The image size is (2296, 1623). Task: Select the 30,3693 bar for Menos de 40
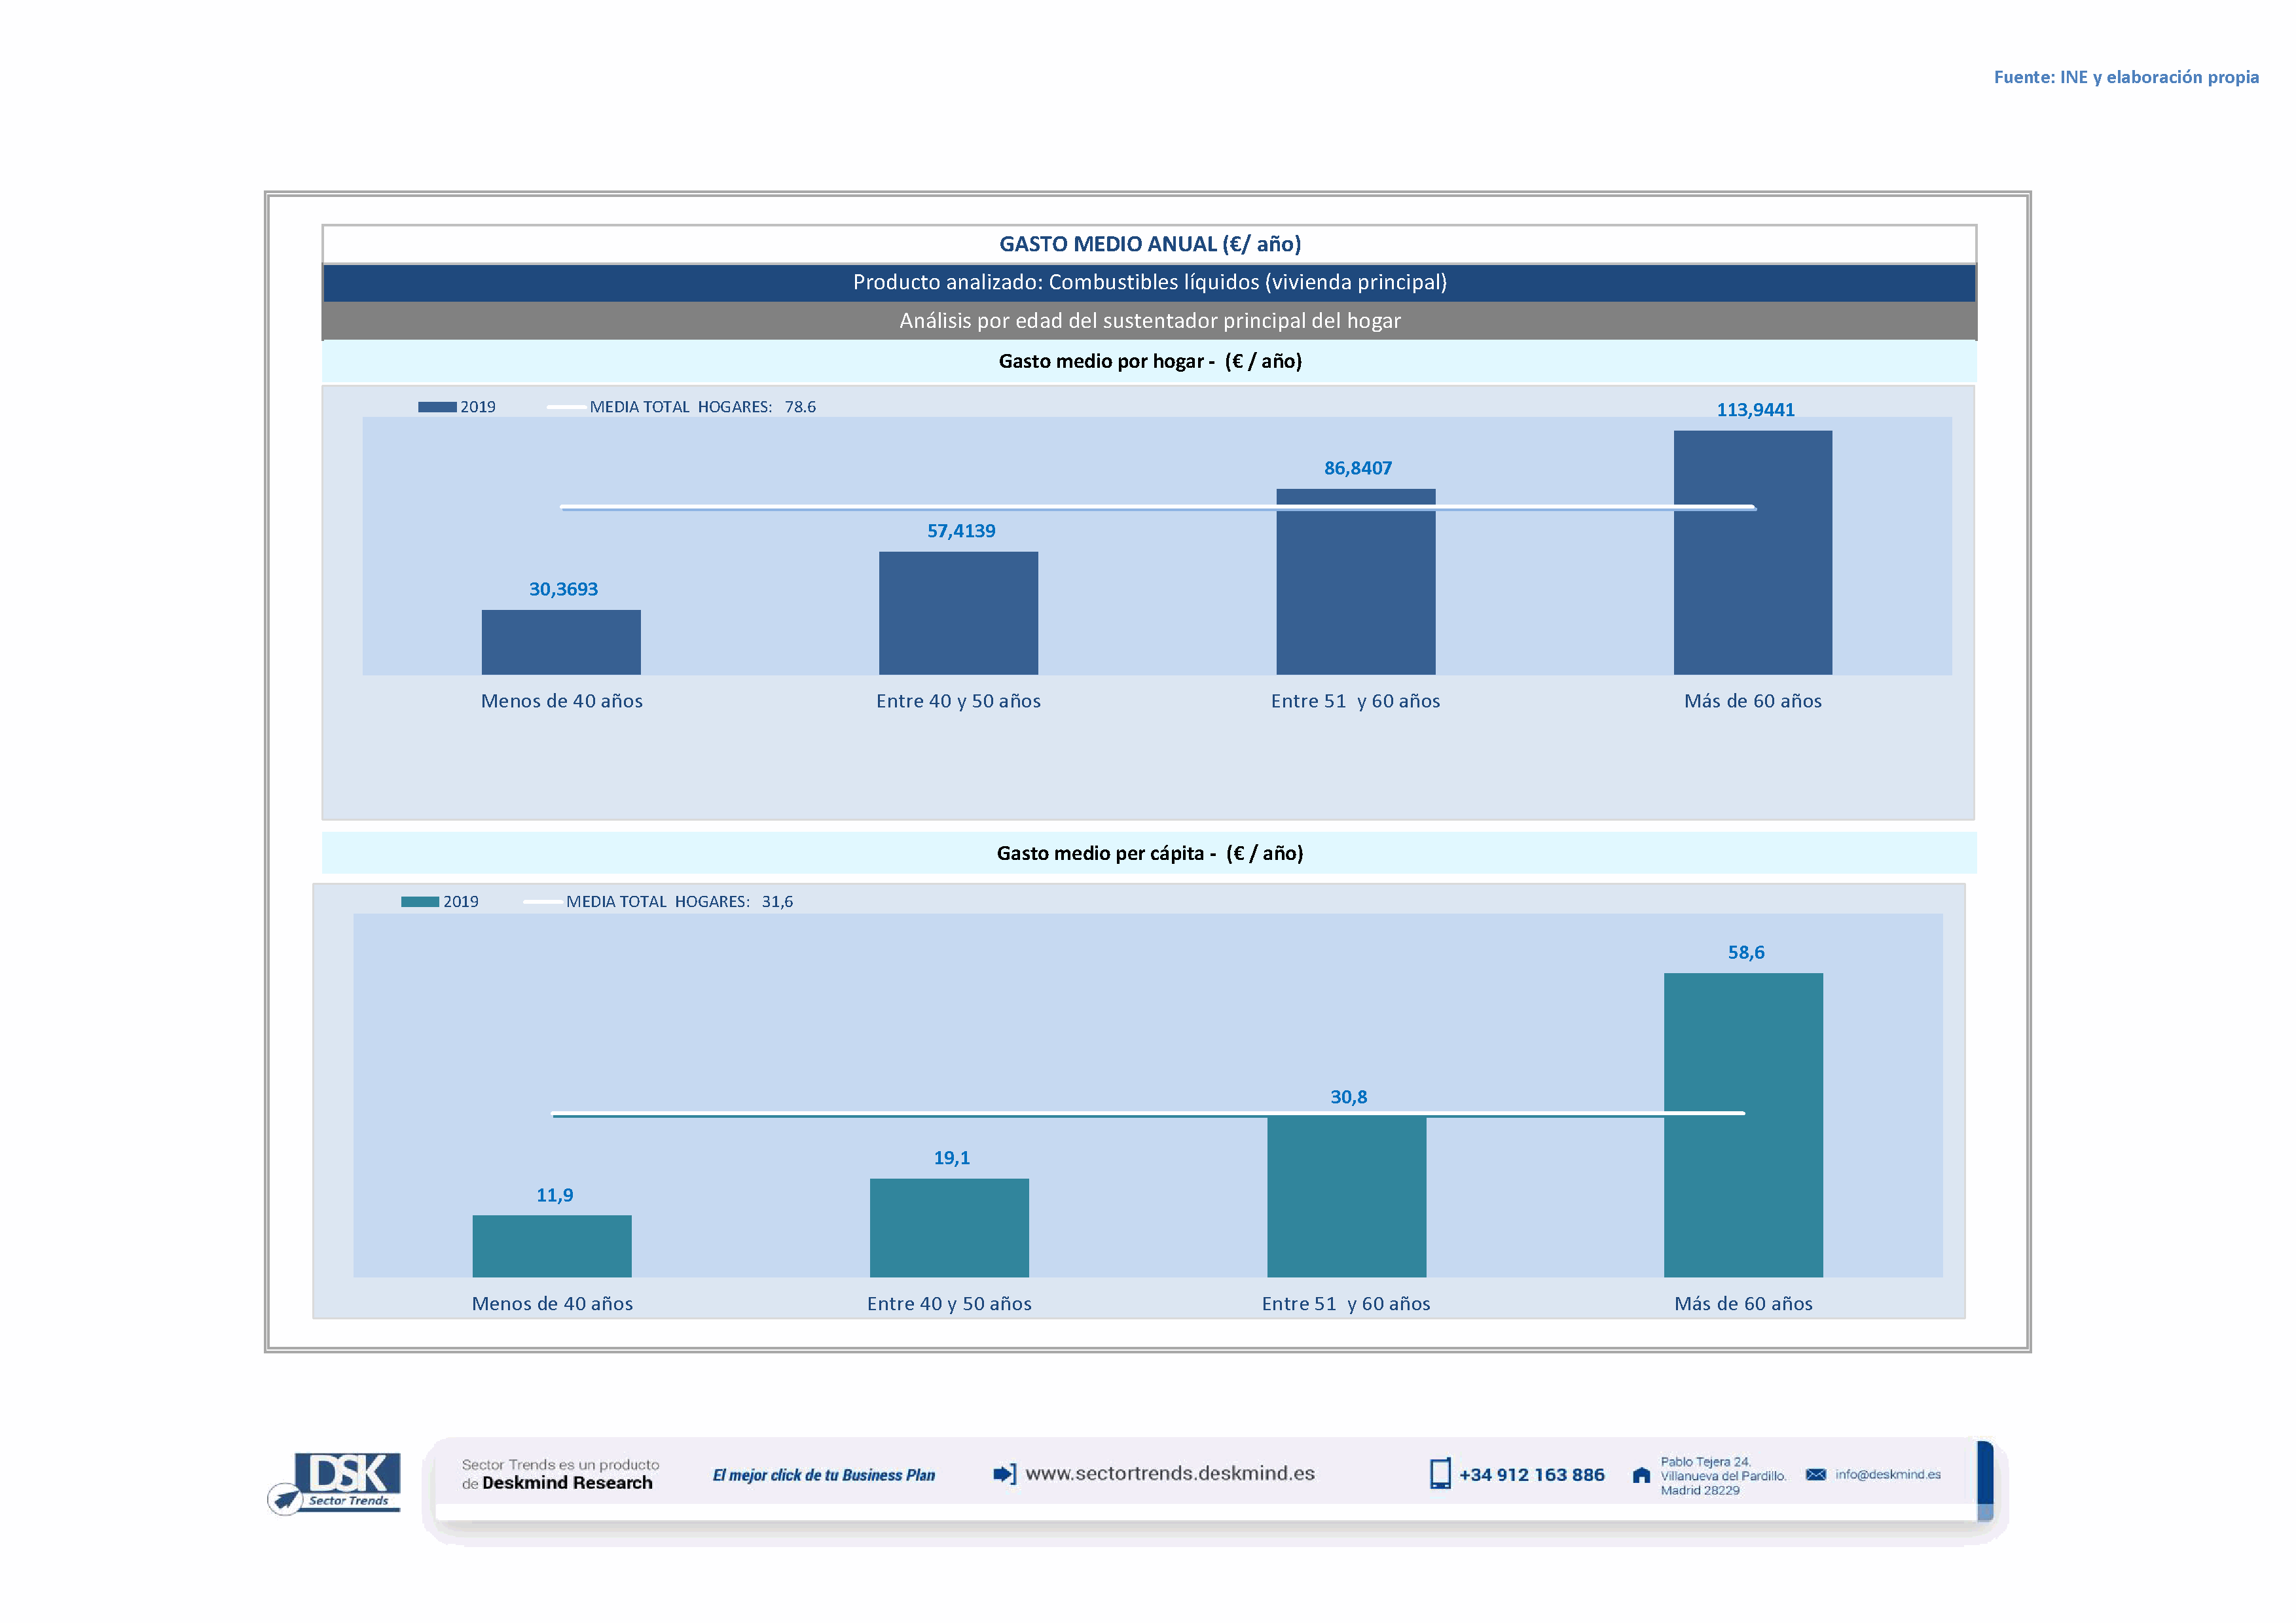click(x=561, y=641)
